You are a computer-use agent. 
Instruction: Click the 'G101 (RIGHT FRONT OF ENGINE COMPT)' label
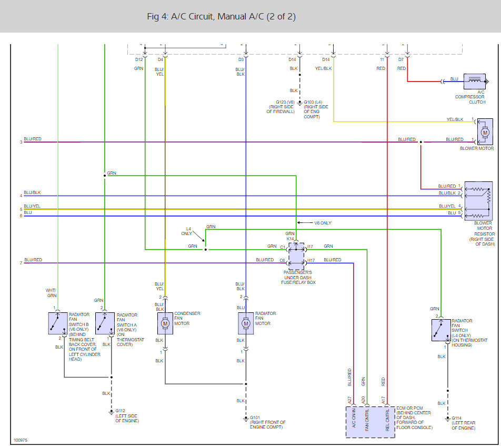pos(268,422)
